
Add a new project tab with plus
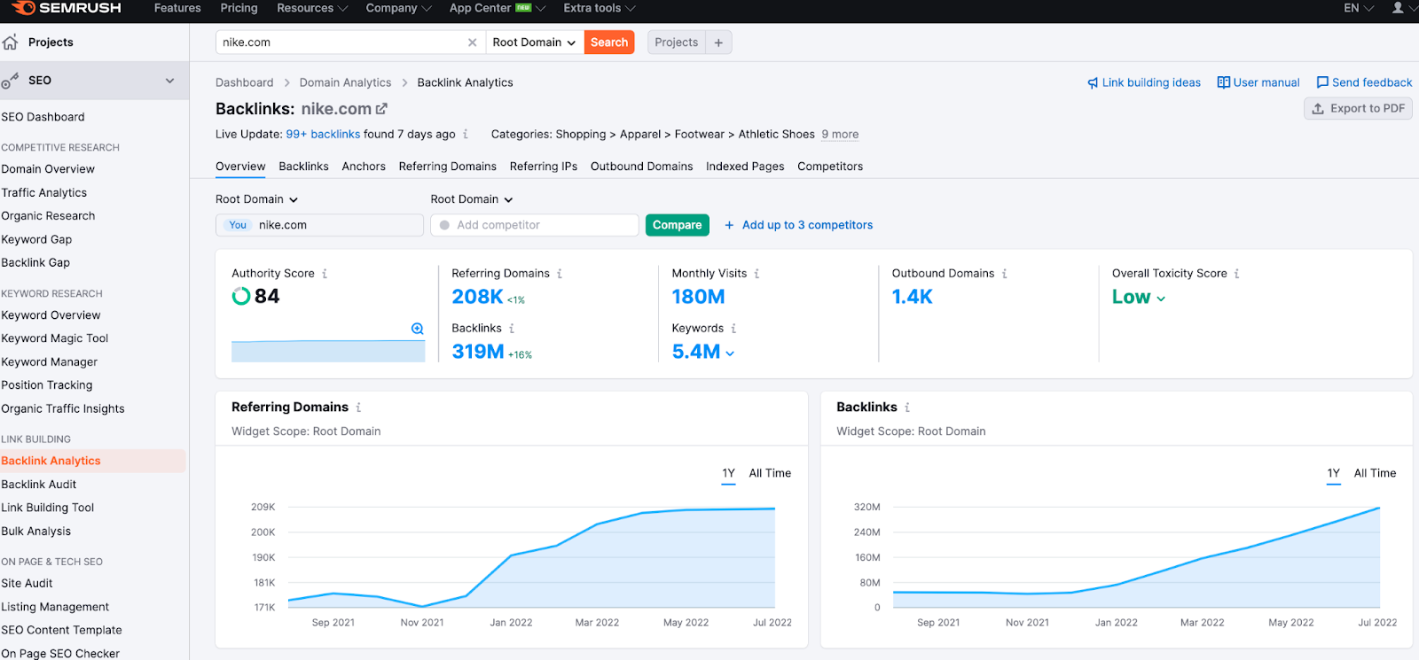coord(718,43)
